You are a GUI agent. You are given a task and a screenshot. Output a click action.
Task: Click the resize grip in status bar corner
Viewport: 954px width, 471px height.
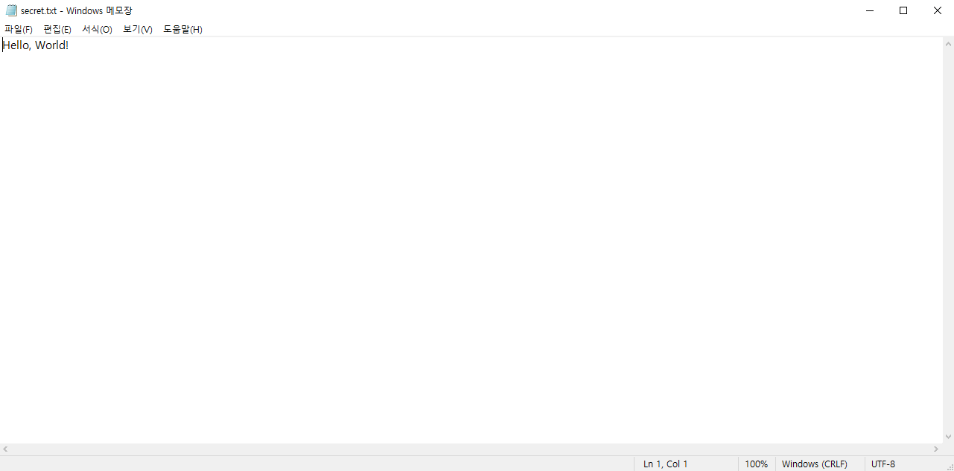(x=949, y=466)
